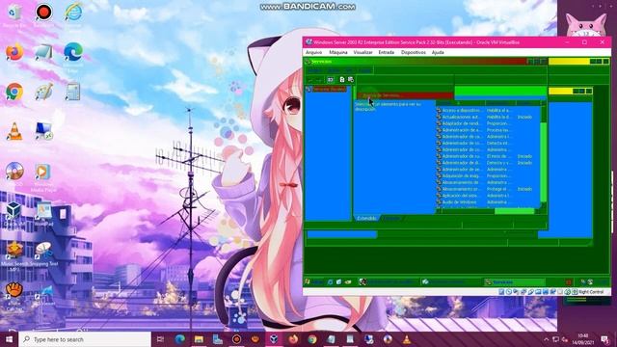
Task: Select the 'Acceso a dispositivo...' service row
Action: point(488,110)
